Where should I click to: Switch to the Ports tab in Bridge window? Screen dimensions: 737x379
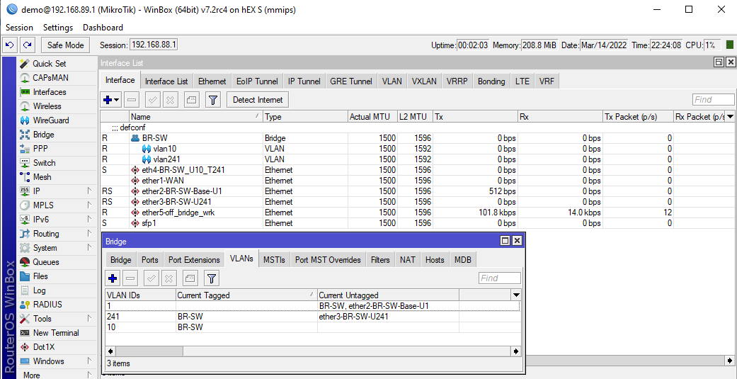click(150, 259)
